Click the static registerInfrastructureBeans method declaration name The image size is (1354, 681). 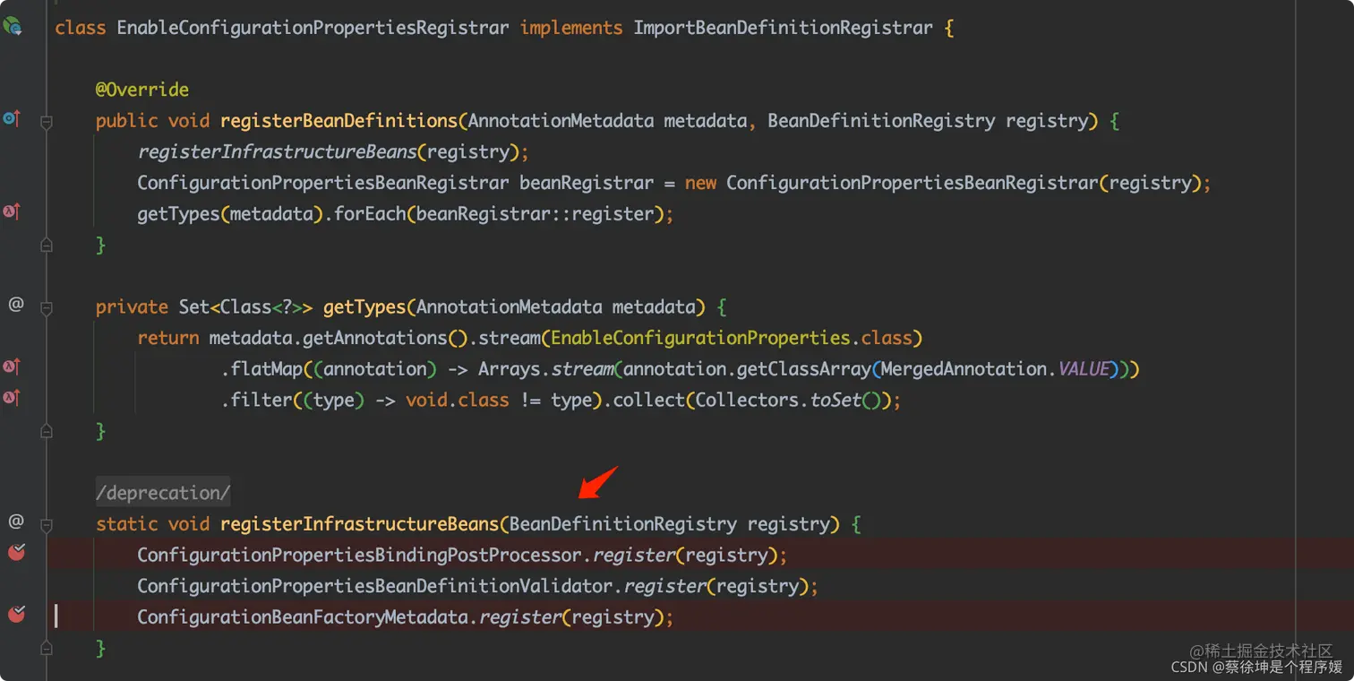360,524
